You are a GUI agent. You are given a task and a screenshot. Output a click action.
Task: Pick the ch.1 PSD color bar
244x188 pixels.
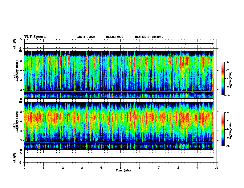click(223, 79)
